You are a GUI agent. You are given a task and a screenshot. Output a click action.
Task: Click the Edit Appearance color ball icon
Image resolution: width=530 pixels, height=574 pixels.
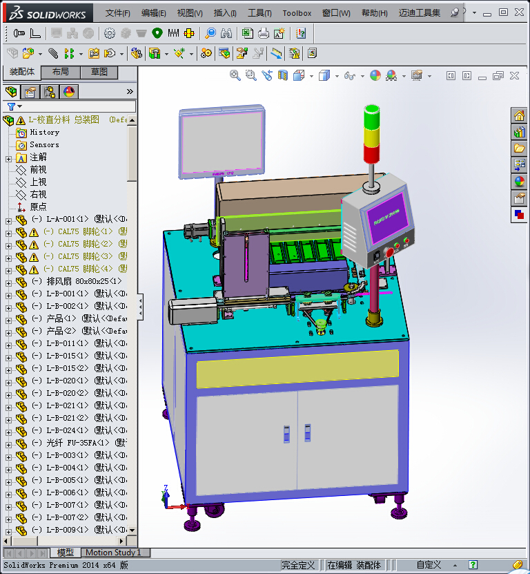pyautogui.click(x=375, y=76)
